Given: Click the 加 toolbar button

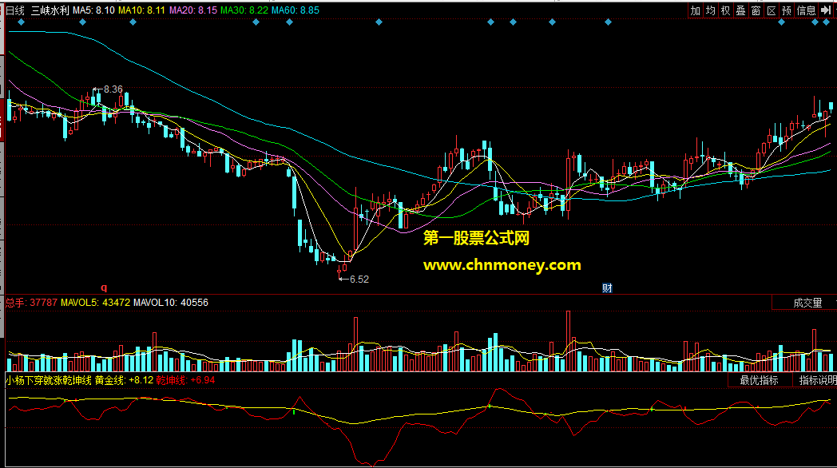Looking at the screenshot, I should (695, 10).
